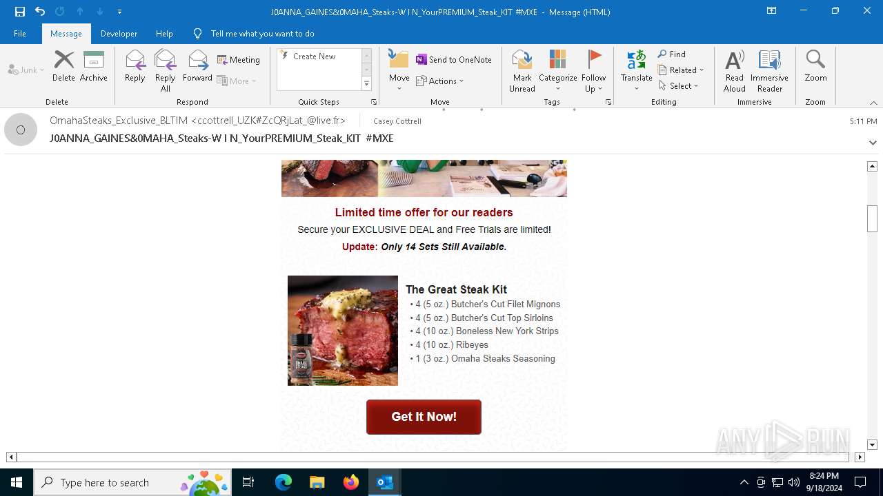
Task: Undo via the quick access arrow
Action: click(x=40, y=12)
